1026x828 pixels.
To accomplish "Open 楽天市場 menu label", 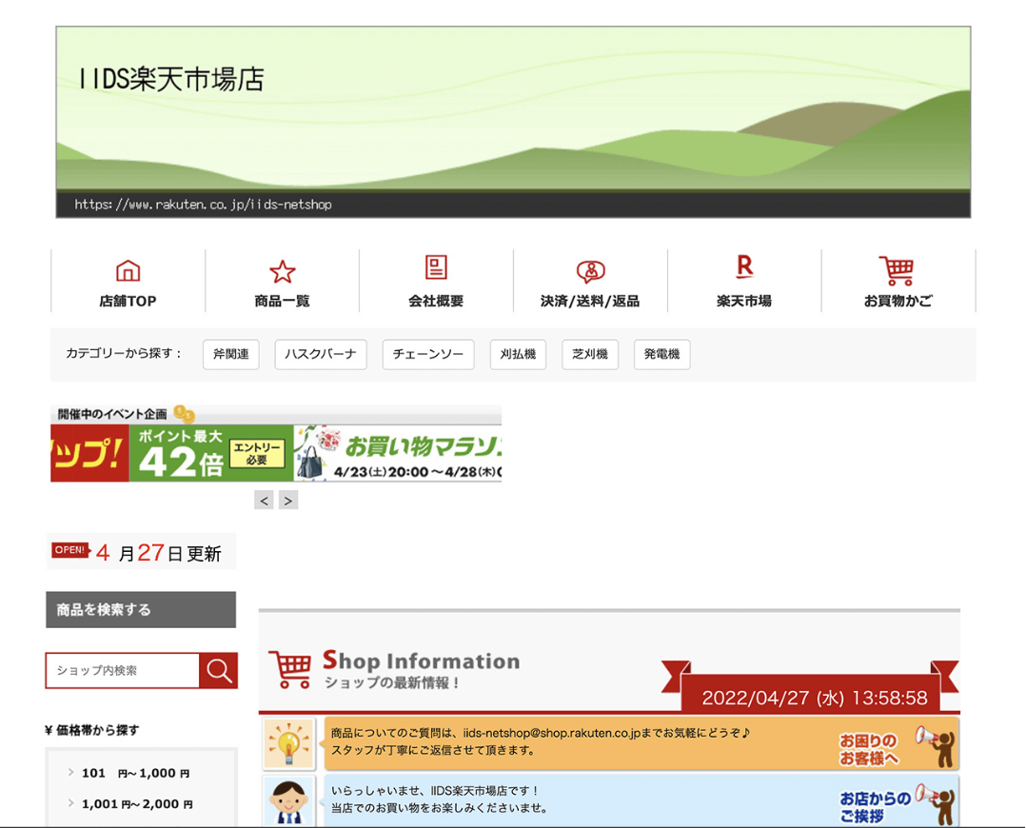I will 744,301.
